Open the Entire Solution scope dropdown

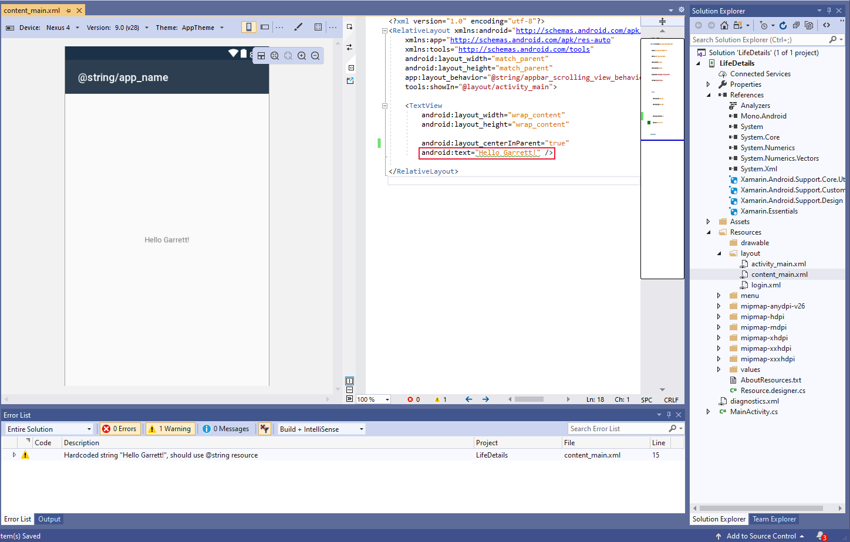pos(49,429)
